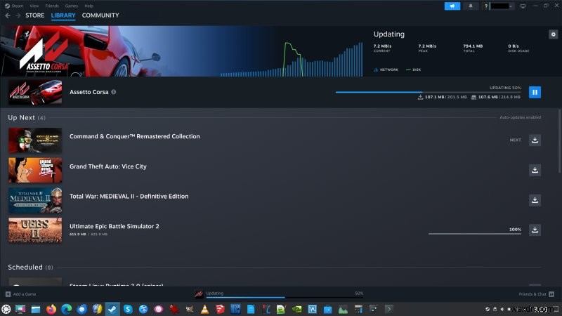
Task: Click Assetto Corsa info icon
Action: point(114,92)
